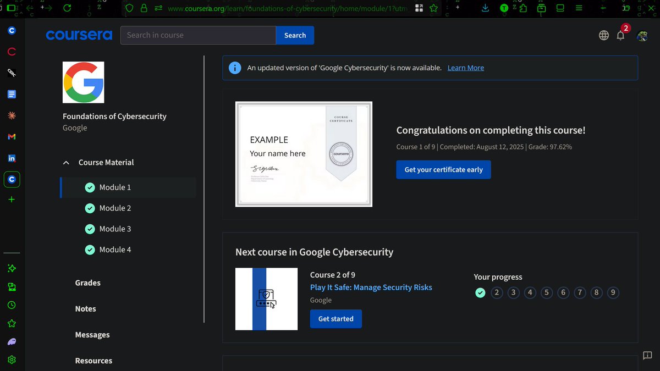Open the profile avatar menu
This screenshot has height=371, width=660.
(x=642, y=36)
